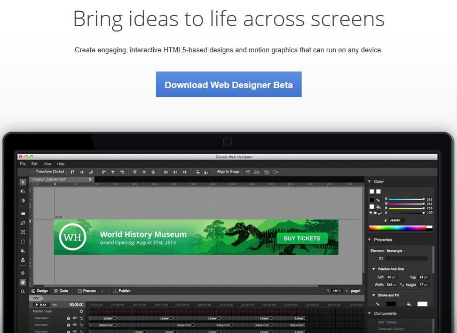Click the link icon between Width and Height
457x333 pixels.
pos(402,284)
